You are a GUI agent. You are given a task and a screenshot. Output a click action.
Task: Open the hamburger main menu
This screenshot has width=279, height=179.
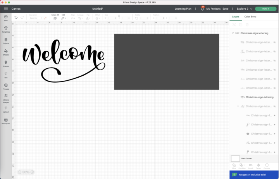[x=6, y=9]
